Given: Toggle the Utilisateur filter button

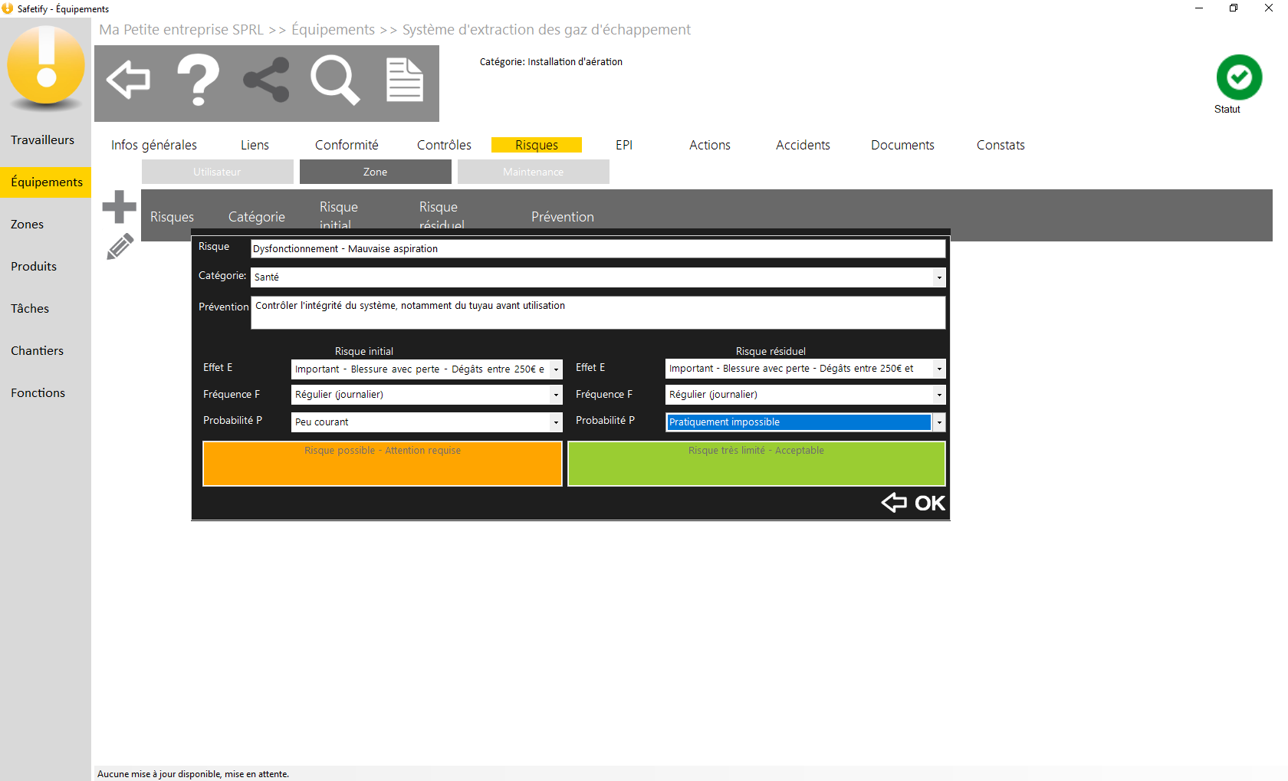Looking at the screenshot, I should pos(217,172).
